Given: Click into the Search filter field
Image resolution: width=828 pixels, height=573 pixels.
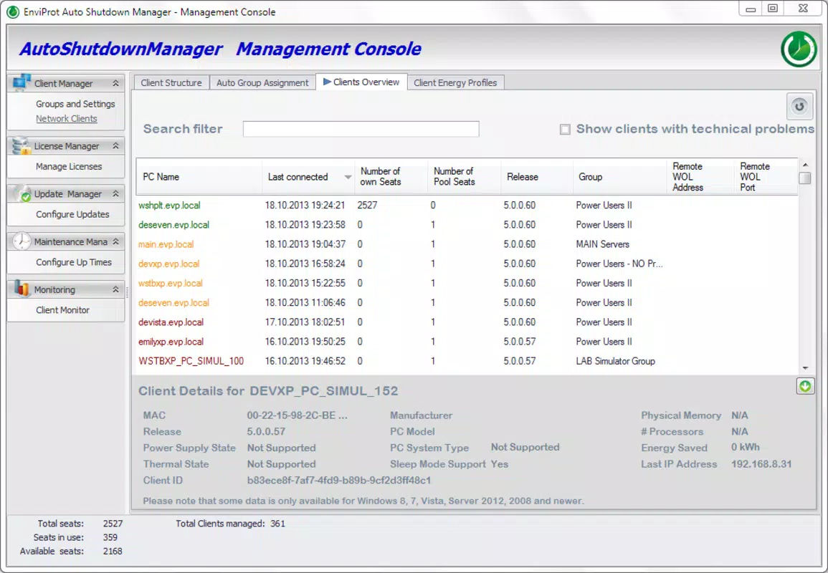Looking at the screenshot, I should point(361,129).
